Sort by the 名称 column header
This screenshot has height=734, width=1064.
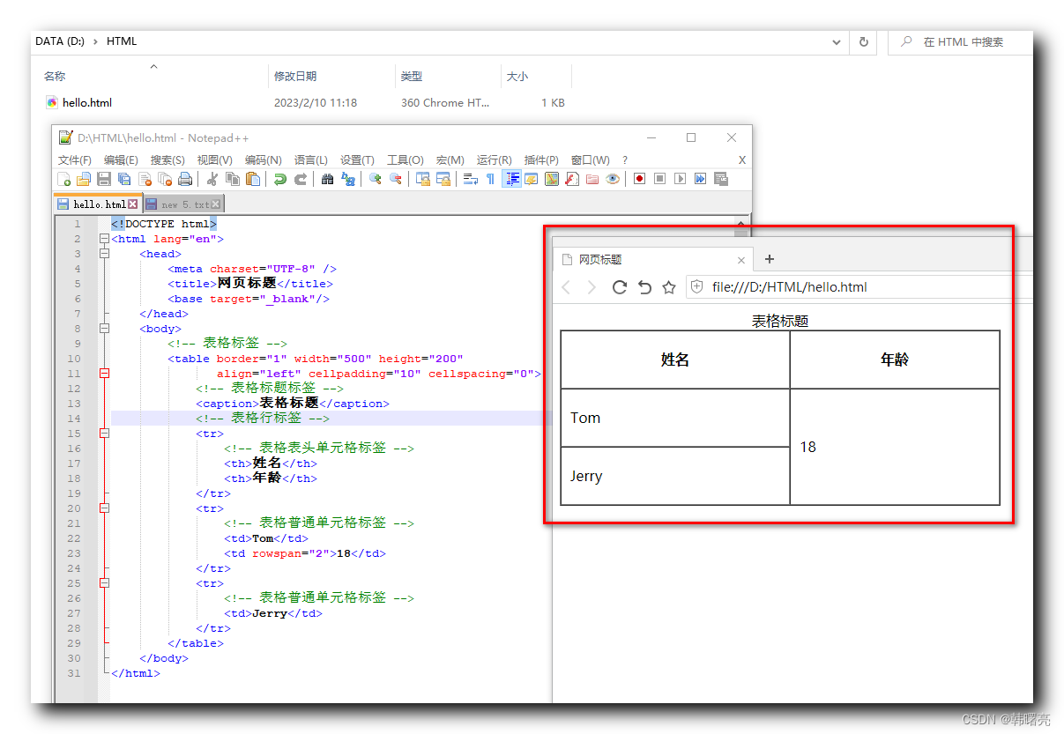(55, 77)
